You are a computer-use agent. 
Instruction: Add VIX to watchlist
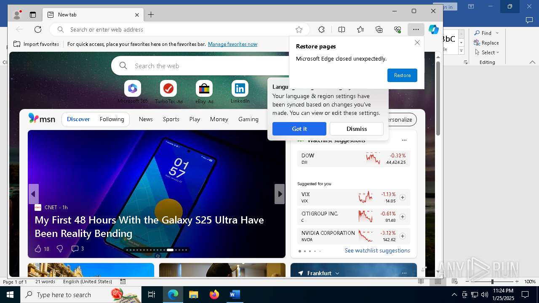pos(403,197)
